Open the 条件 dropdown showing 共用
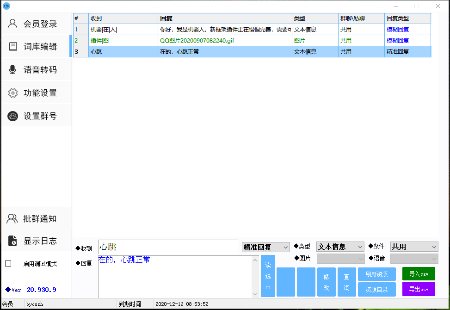Image resolution: width=450 pixels, height=310 pixels. tap(413, 247)
